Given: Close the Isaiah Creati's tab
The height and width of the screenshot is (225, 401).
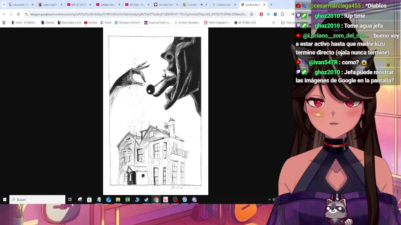Looking at the screenshot, I should (61, 5).
